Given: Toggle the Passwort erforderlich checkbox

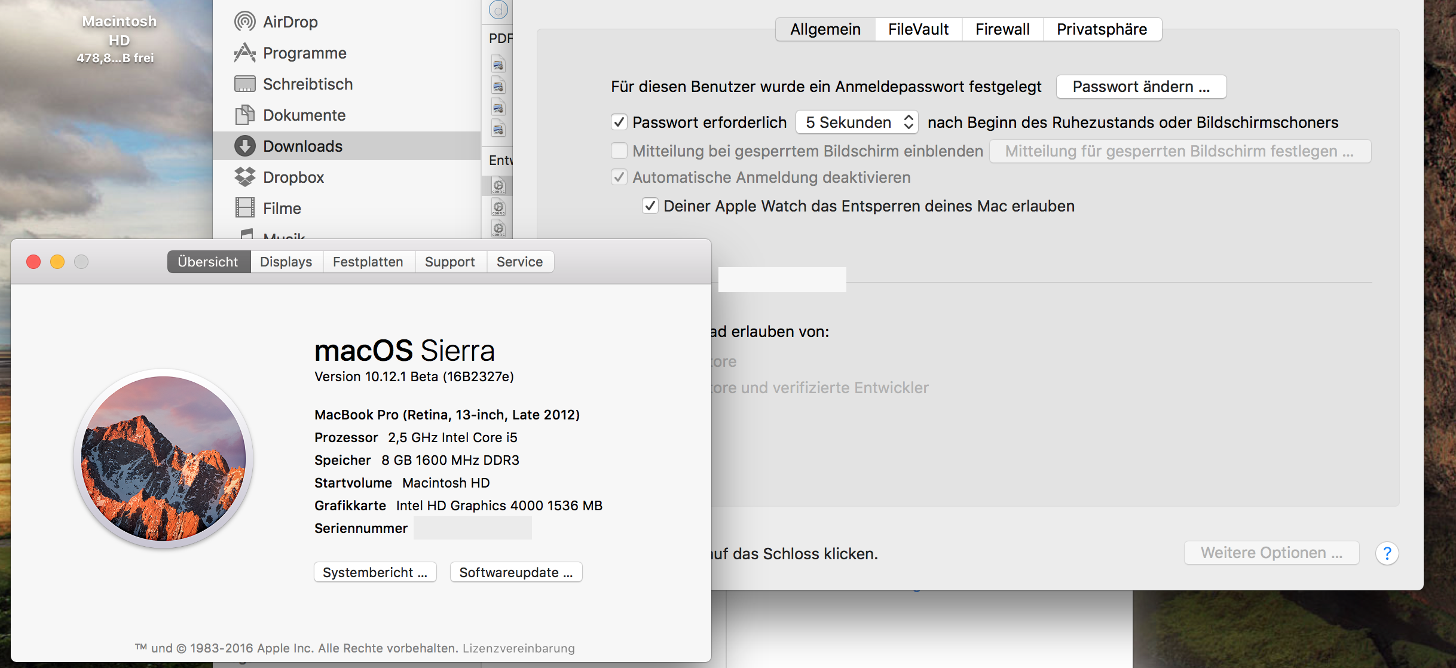Looking at the screenshot, I should [619, 122].
